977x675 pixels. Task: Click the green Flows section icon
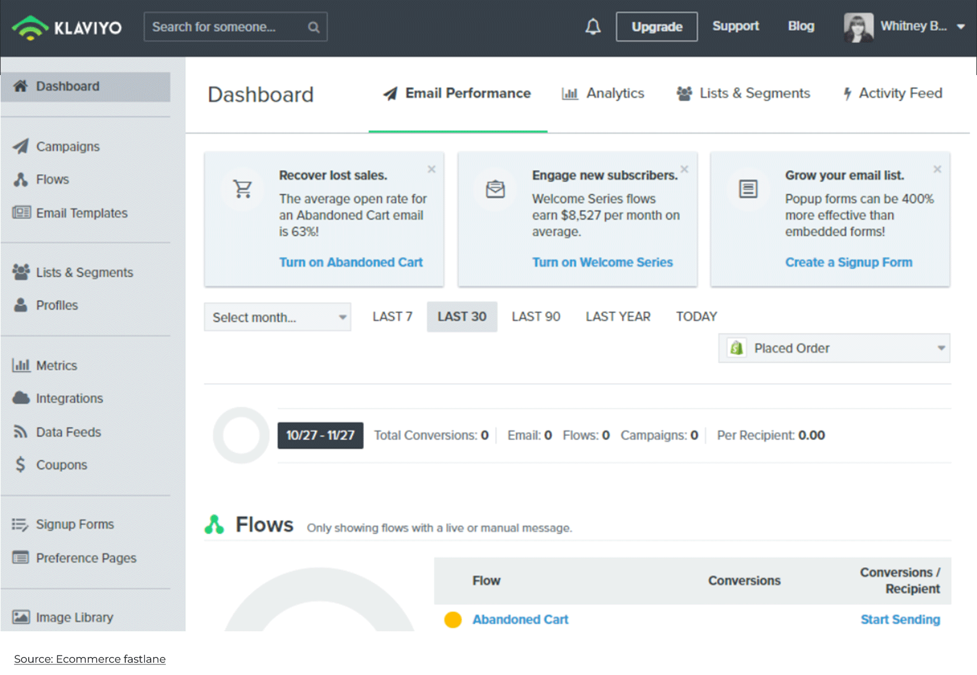[x=214, y=524]
